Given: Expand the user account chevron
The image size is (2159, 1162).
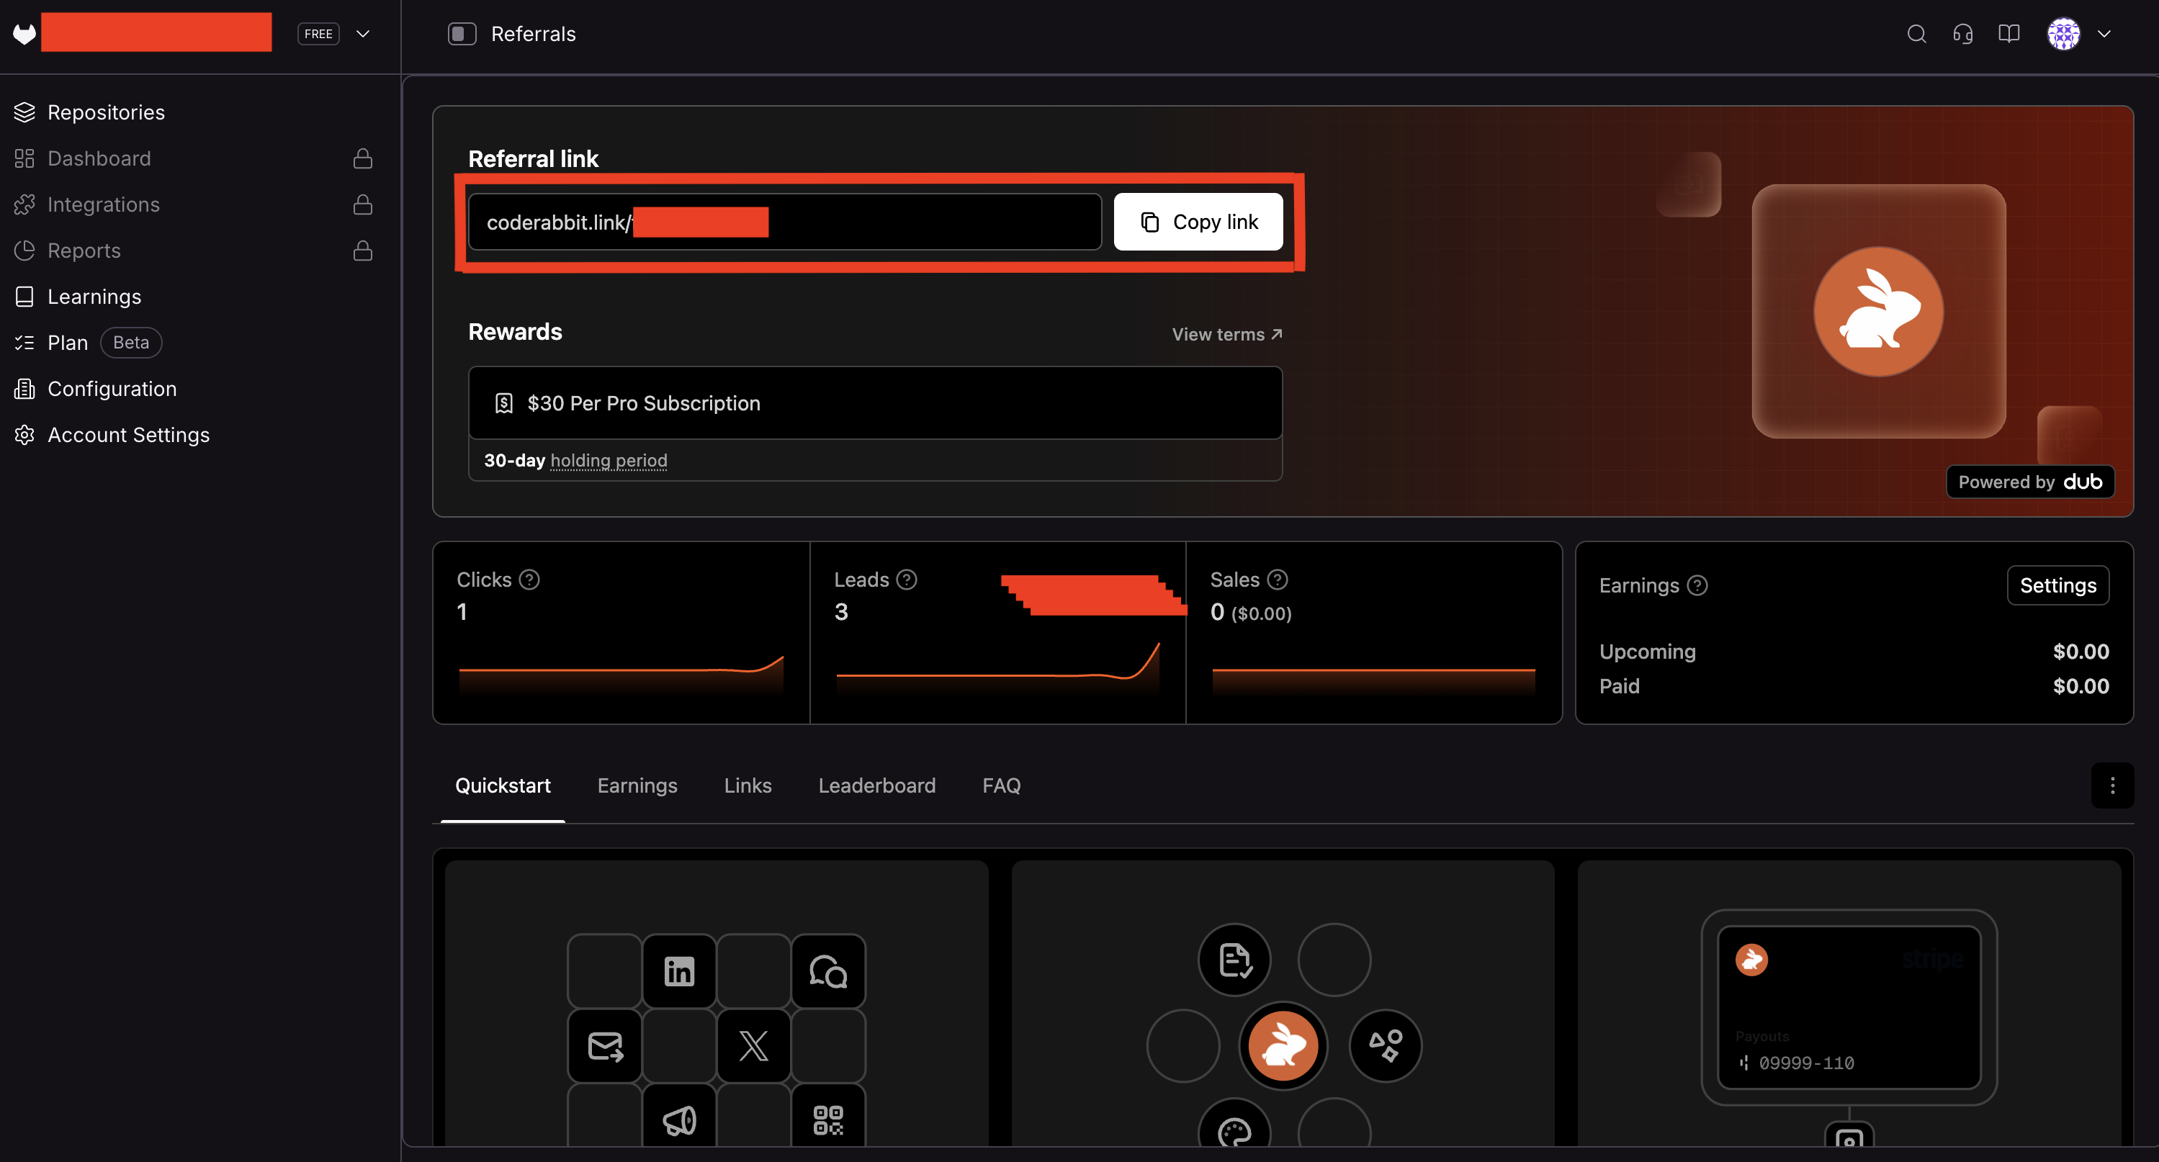Looking at the screenshot, I should click(x=2104, y=34).
